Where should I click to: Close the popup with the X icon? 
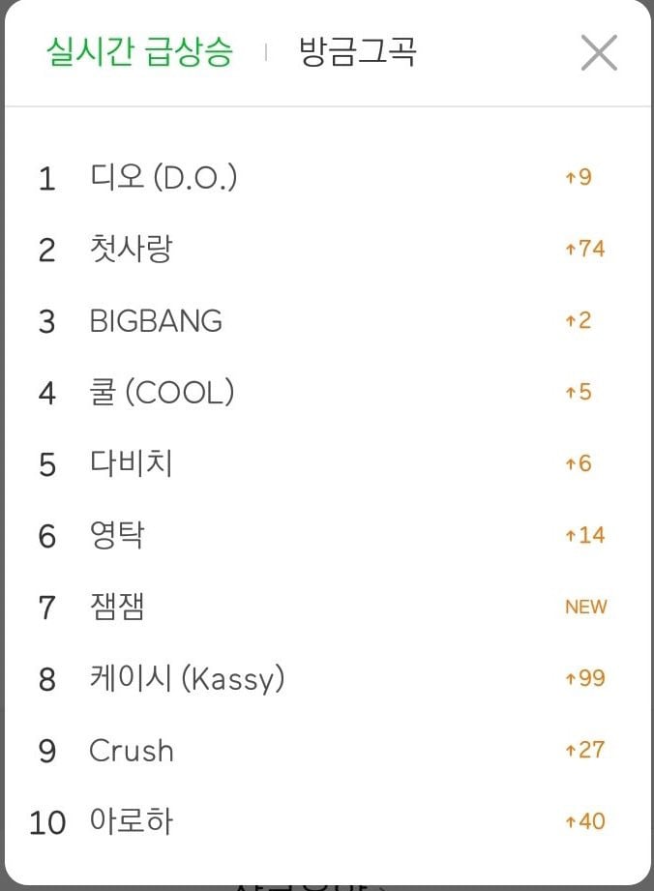(x=599, y=53)
